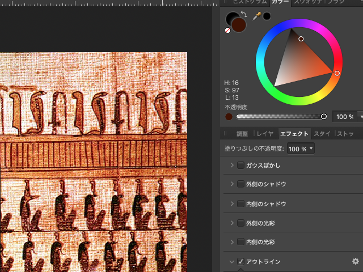Click the horizontal ruler above the canvas
This screenshot has height=272, width=363.
109,3
